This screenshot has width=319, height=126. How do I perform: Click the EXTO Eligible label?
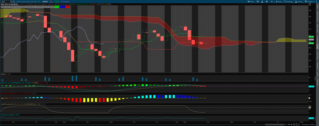tap(65, 2)
